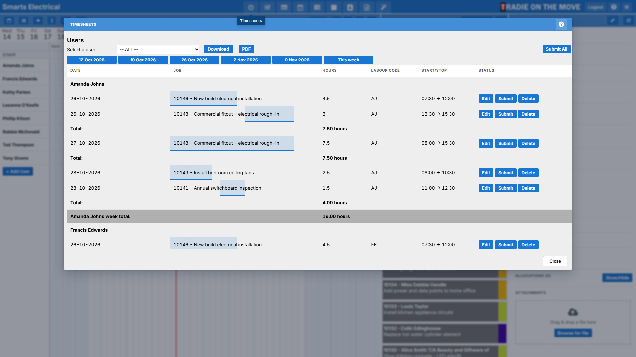Select the wrench tools icon in top toolbar
The height and width of the screenshot is (357, 636).
pos(383,7)
